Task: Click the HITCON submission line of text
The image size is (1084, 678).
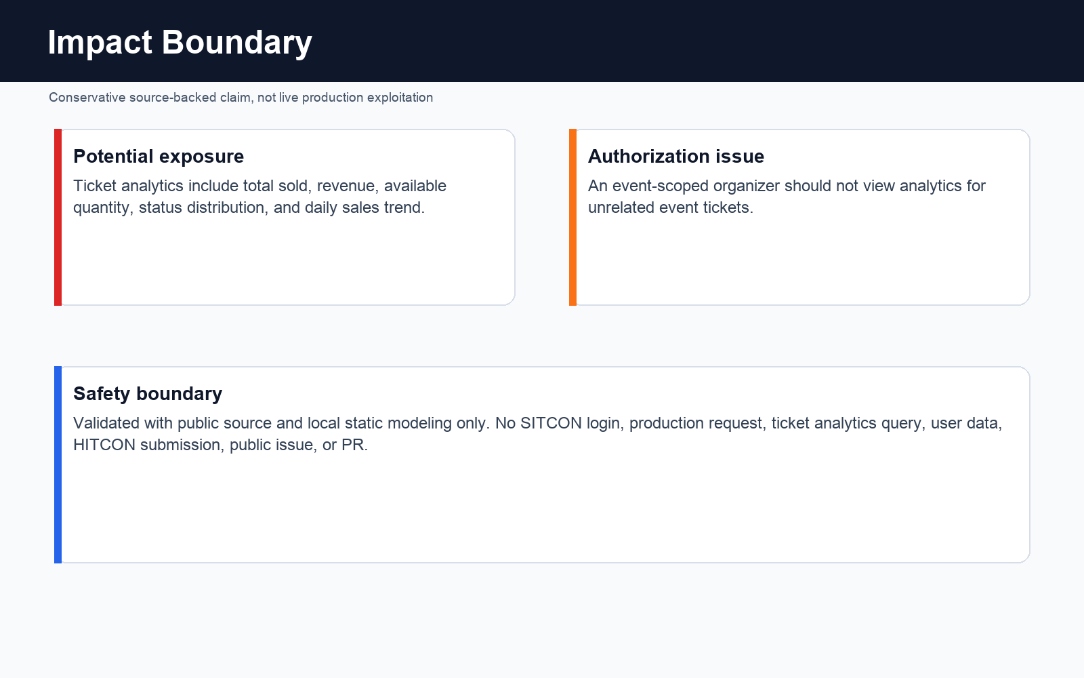Action: pyautogui.click(x=220, y=445)
